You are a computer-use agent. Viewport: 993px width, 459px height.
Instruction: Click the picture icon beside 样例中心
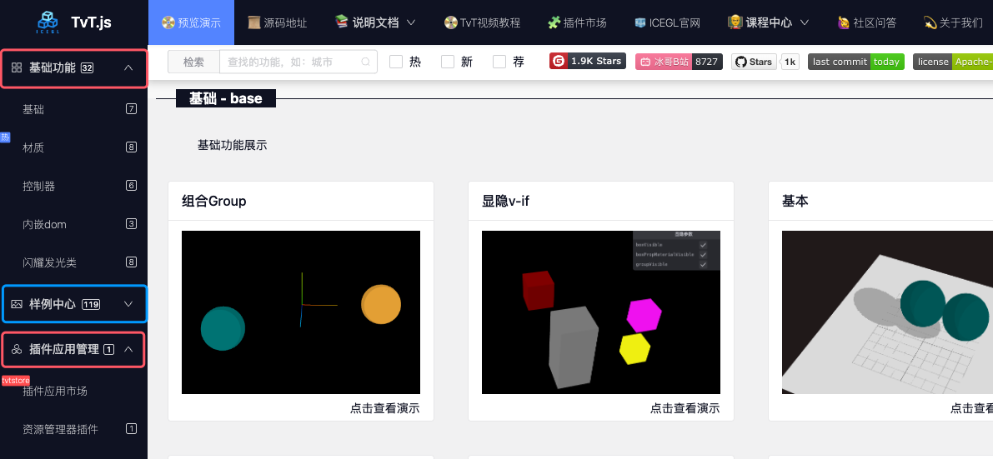tap(17, 304)
